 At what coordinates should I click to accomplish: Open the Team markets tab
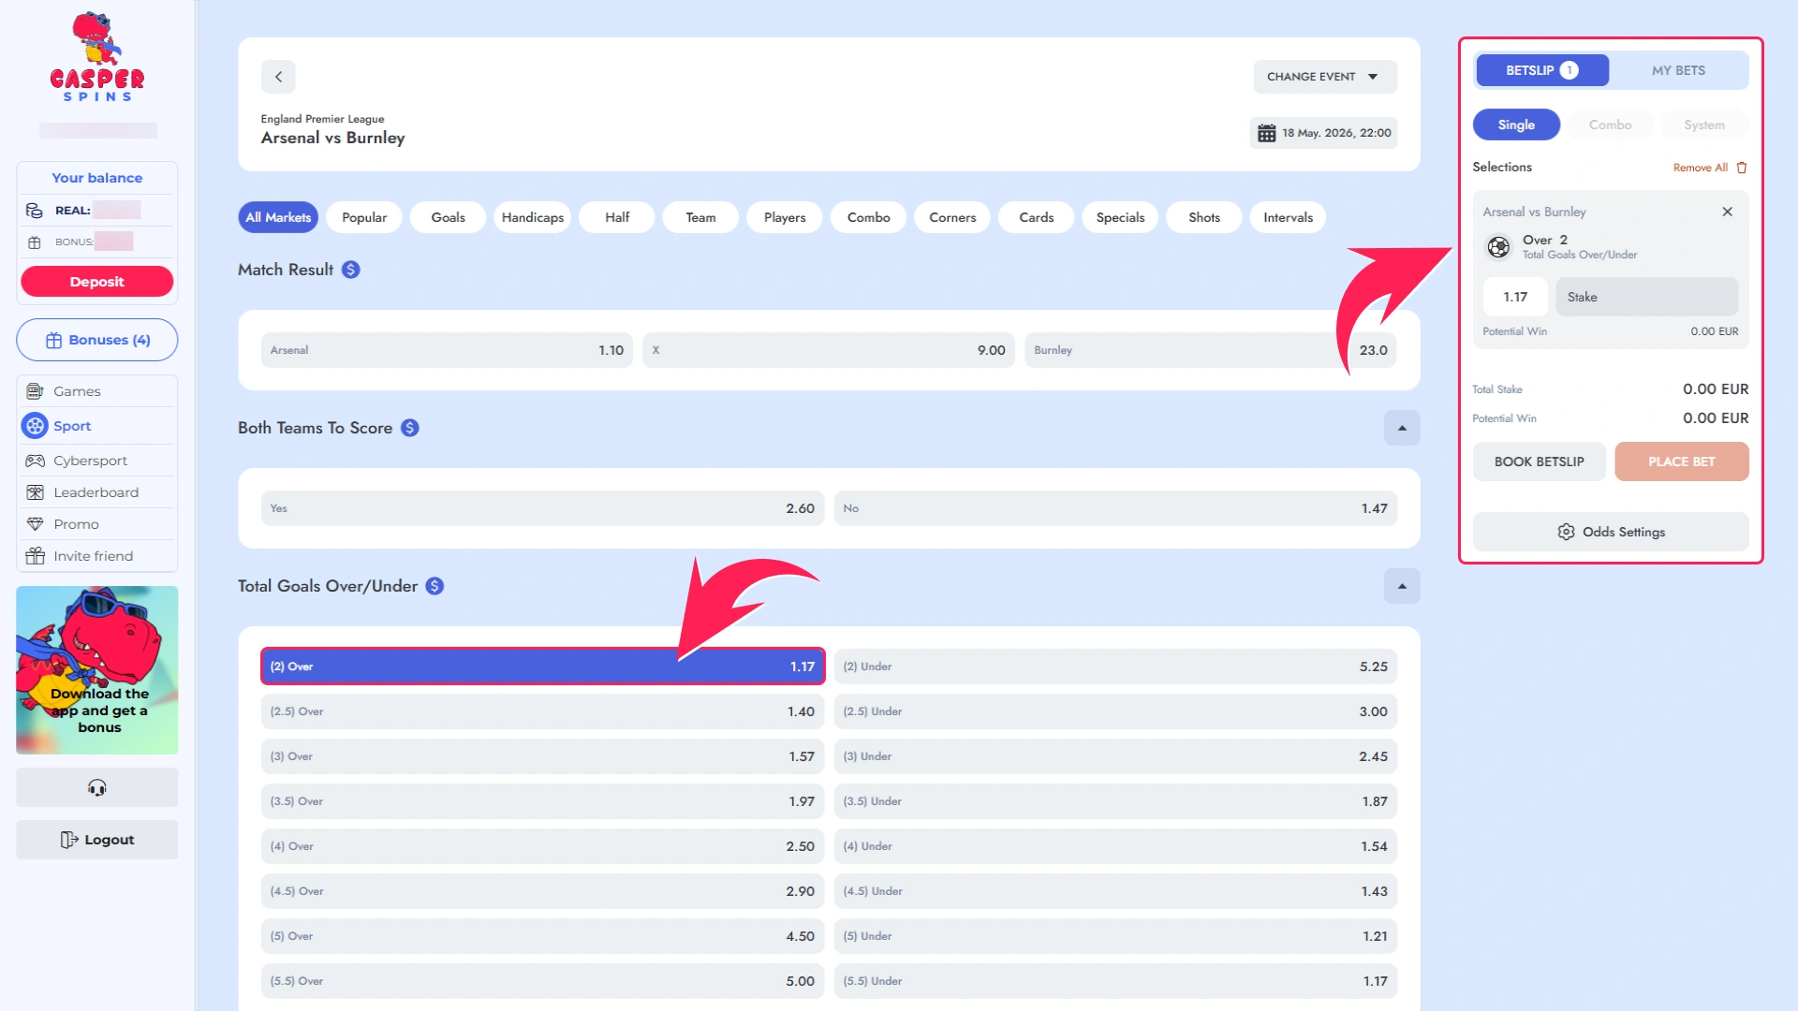pyautogui.click(x=700, y=217)
